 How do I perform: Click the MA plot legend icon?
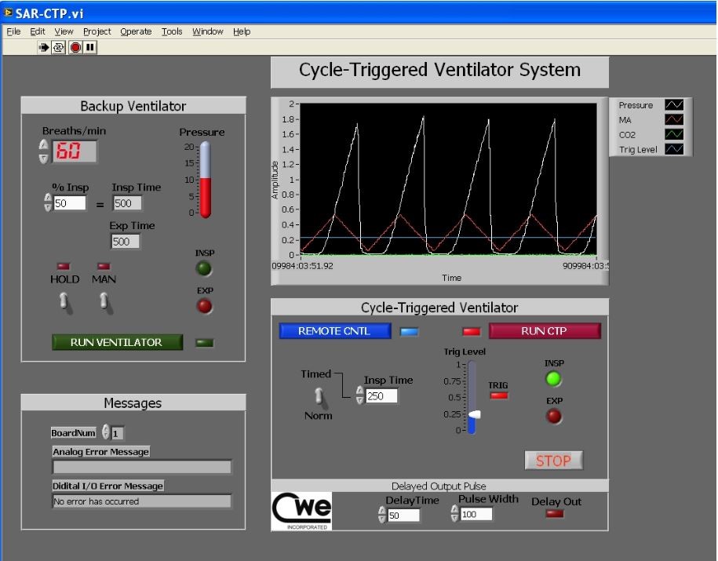tap(673, 120)
